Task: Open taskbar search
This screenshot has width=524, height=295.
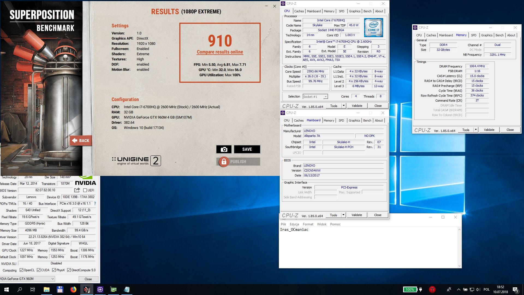Action: click(x=20, y=290)
